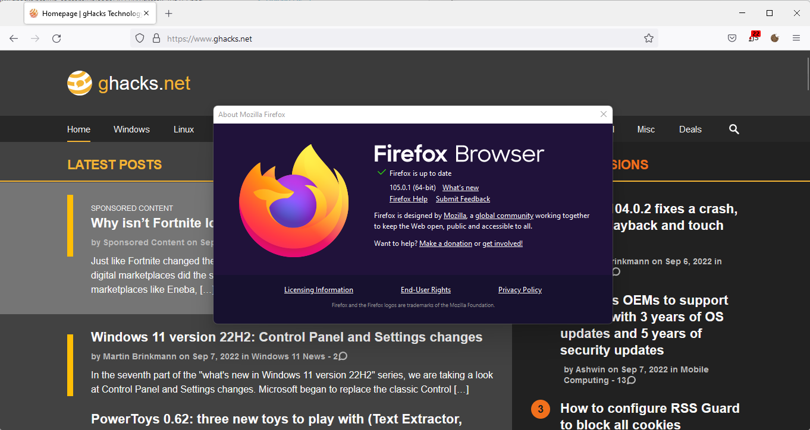Follow the Mozilla link
The image size is (810, 430).
coord(455,216)
